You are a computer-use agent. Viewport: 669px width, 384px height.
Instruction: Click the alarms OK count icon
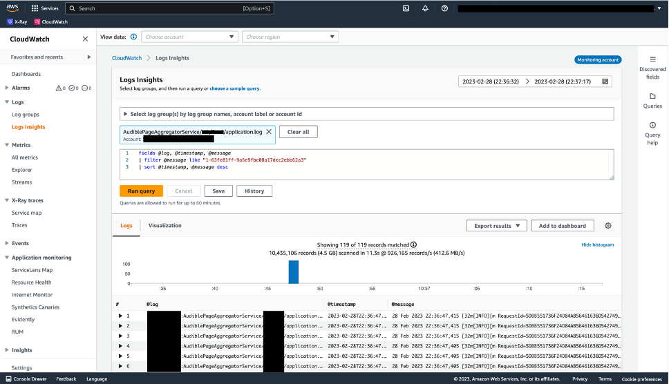click(x=73, y=88)
